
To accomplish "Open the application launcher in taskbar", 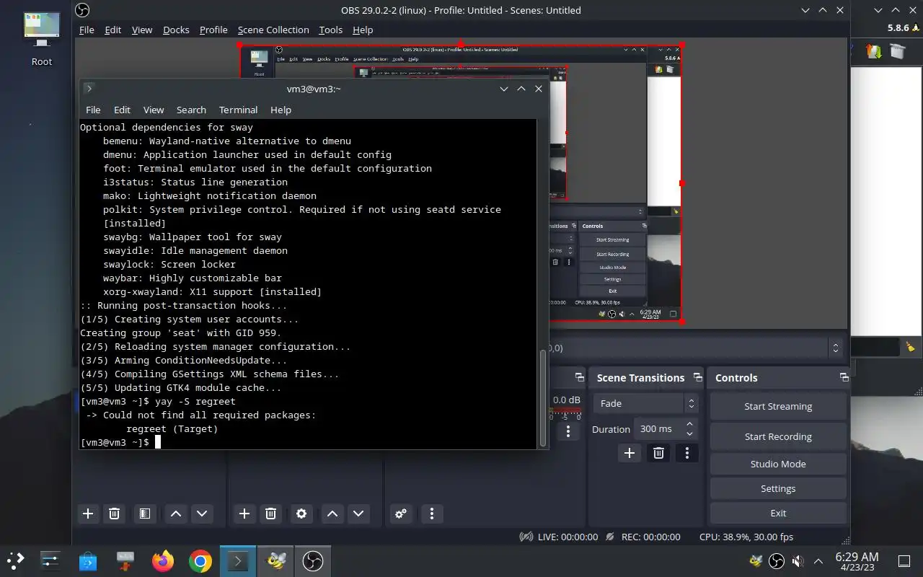I will 16,560.
